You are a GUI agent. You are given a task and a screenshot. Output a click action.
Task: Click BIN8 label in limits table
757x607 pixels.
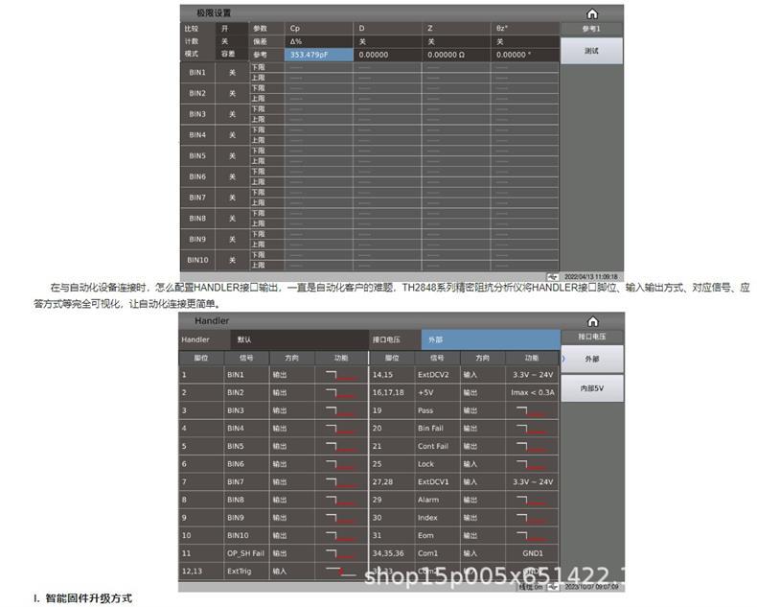pos(197,219)
